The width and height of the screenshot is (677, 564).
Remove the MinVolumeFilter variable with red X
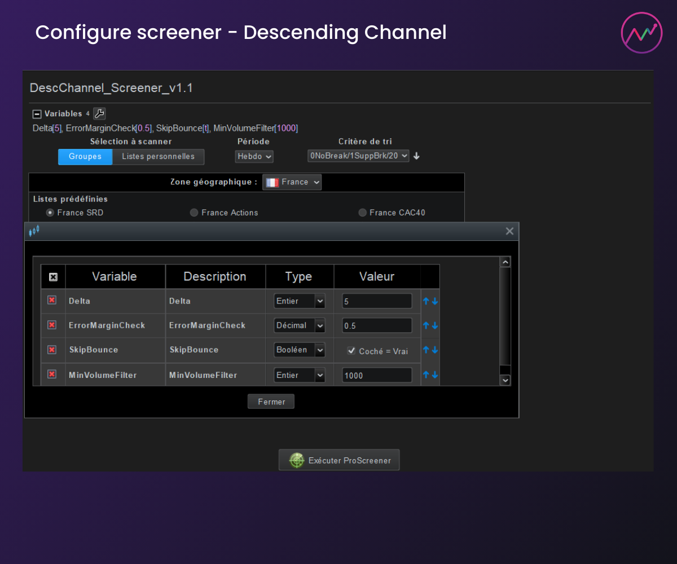[52, 374]
